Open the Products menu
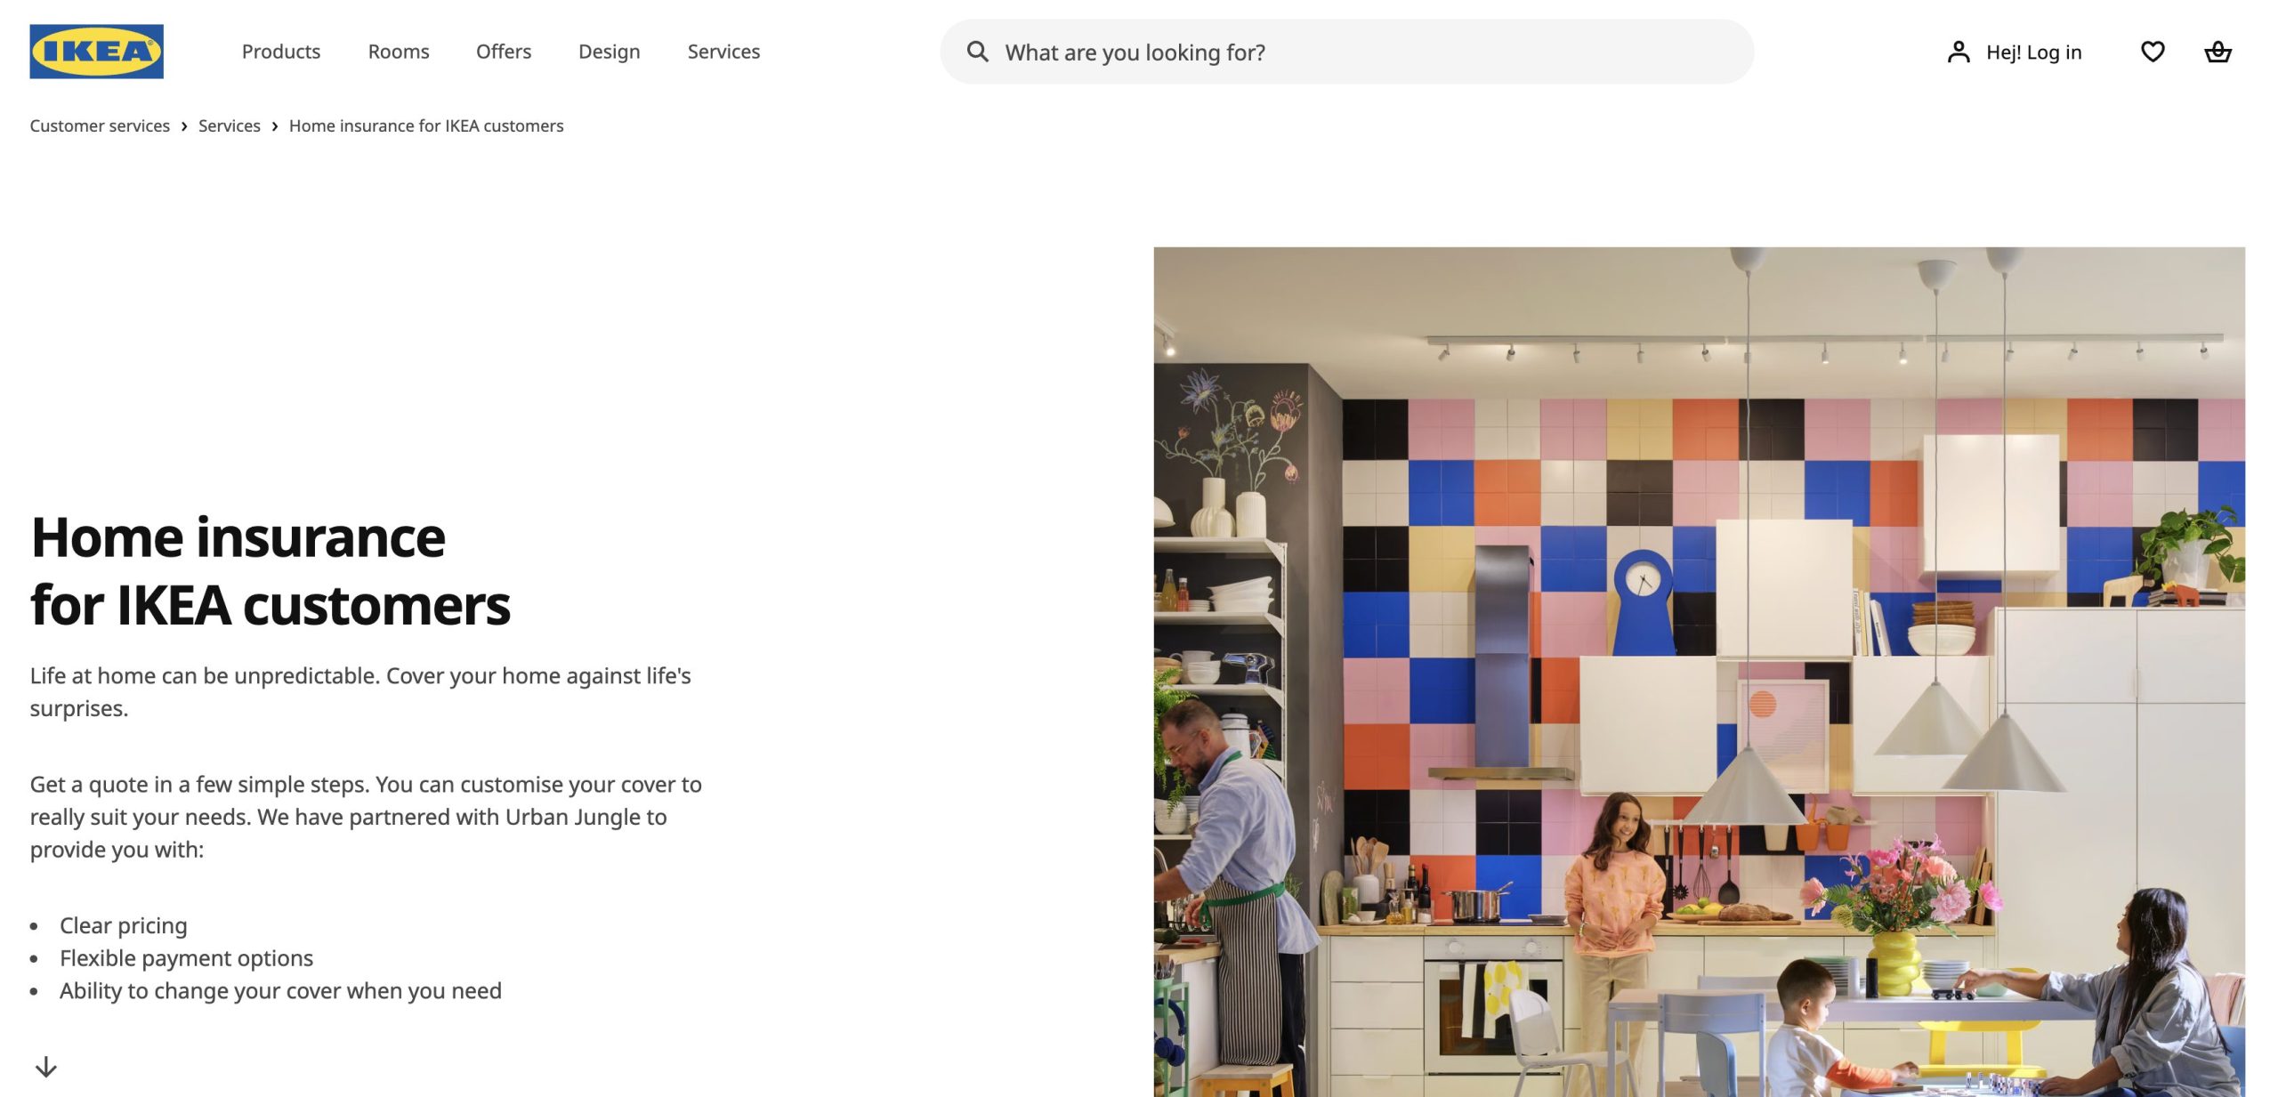The height and width of the screenshot is (1097, 2278). (x=281, y=52)
